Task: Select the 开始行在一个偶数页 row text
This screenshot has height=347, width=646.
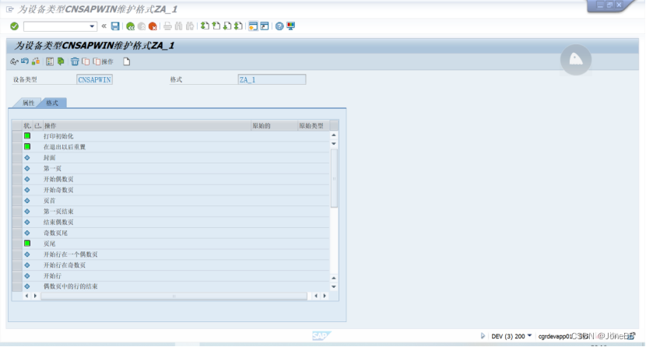Action: click(71, 254)
